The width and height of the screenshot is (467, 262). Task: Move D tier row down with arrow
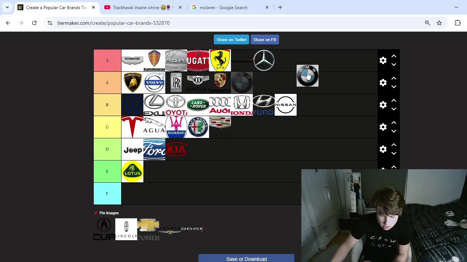tap(394, 153)
